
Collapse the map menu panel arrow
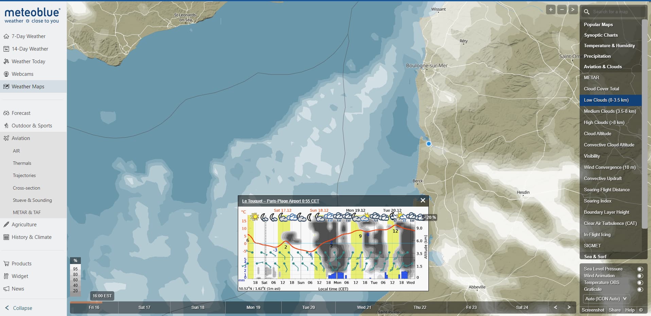tap(573, 10)
